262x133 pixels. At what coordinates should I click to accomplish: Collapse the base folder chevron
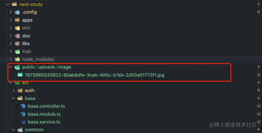[x=13, y=98]
